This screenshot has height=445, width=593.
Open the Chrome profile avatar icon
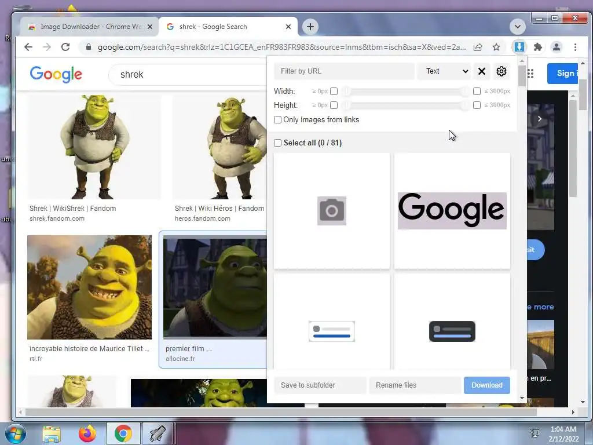tap(557, 47)
